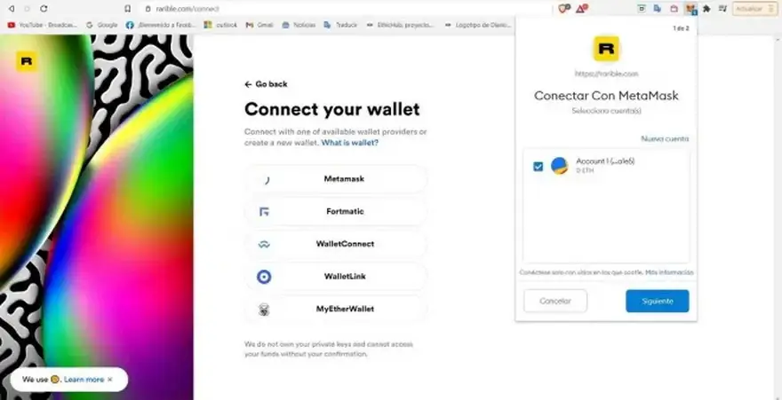
Task: Dismiss the cookie notice with the X
Action: [109, 380]
